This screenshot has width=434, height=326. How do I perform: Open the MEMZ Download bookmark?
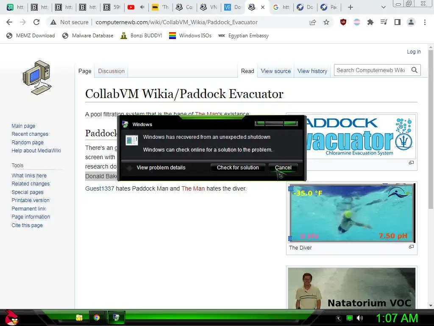pyautogui.click(x=31, y=36)
